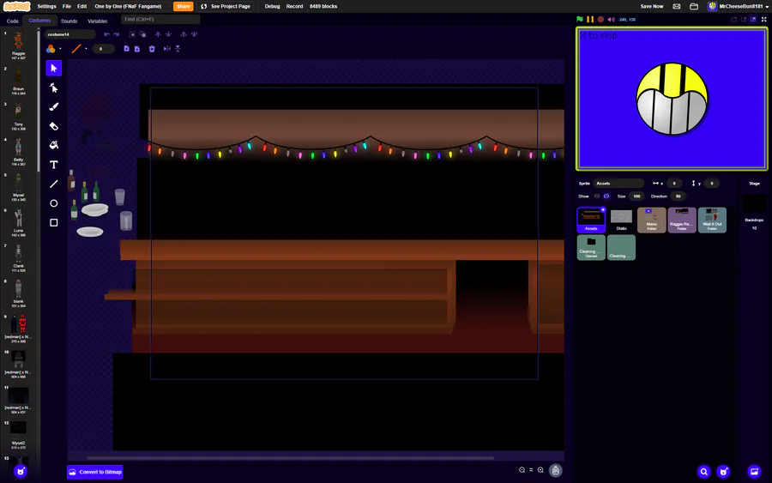Screen dimensions: 772x483
Task: Click the red stop button
Action: (x=600, y=19)
